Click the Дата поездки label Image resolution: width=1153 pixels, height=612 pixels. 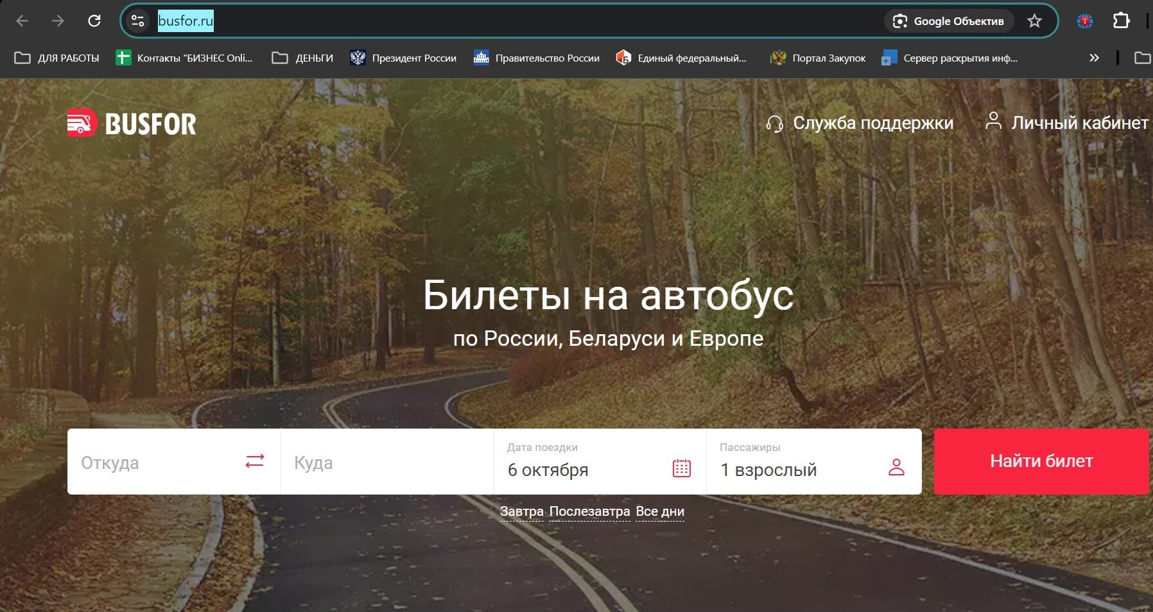tap(542, 447)
